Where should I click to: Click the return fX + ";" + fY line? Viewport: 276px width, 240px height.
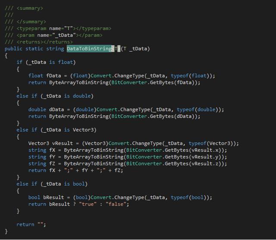(76, 170)
